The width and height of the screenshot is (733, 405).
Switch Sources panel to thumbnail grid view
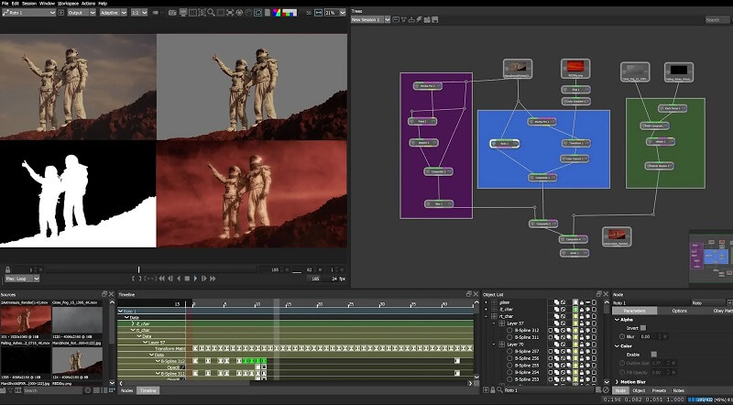(x=112, y=390)
